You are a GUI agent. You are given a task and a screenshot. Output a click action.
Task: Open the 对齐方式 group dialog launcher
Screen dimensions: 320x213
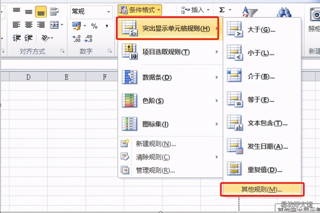(x=63, y=51)
